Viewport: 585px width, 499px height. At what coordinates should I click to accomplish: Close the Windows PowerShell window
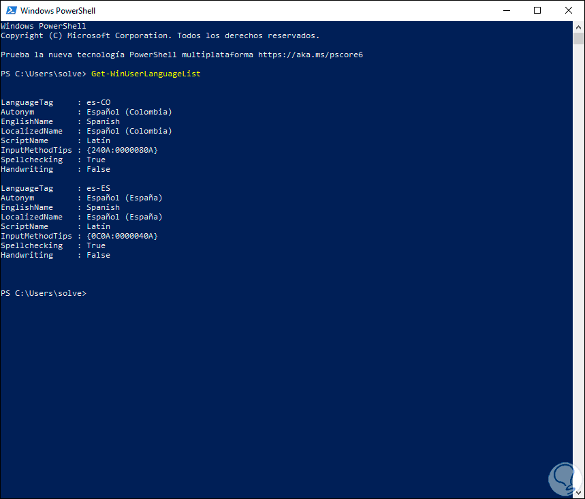pyautogui.click(x=569, y=10)
